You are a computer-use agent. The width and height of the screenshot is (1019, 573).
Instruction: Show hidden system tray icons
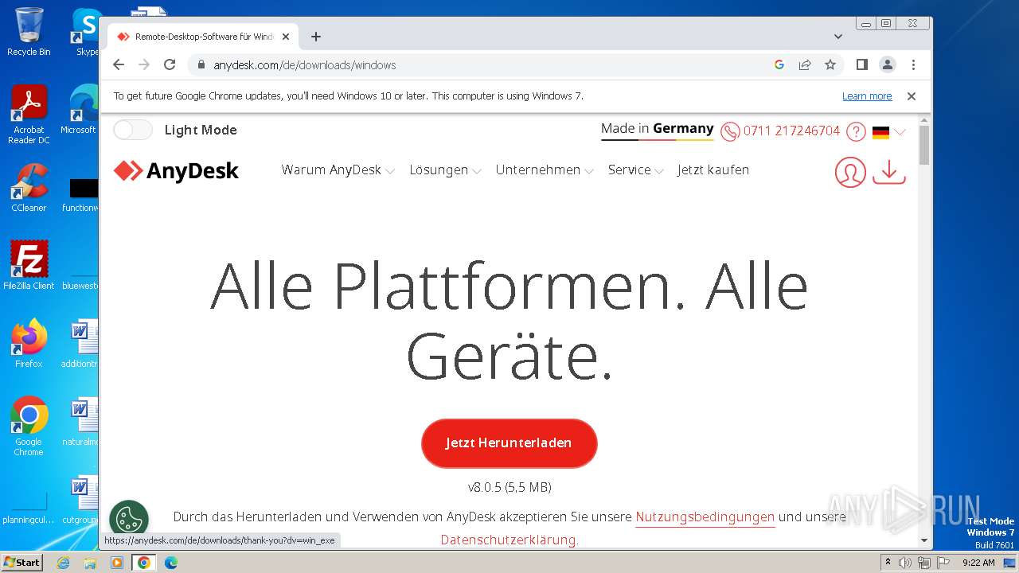[888, 563]
